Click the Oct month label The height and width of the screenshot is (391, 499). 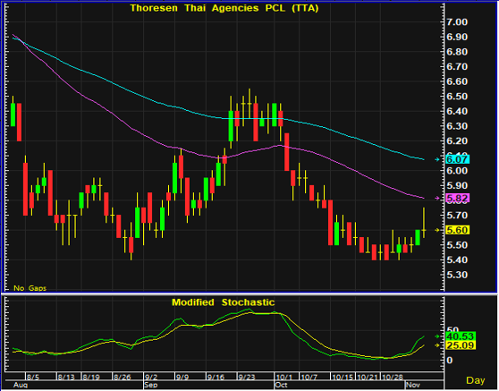pyautogui.click(x=282, y=385)
